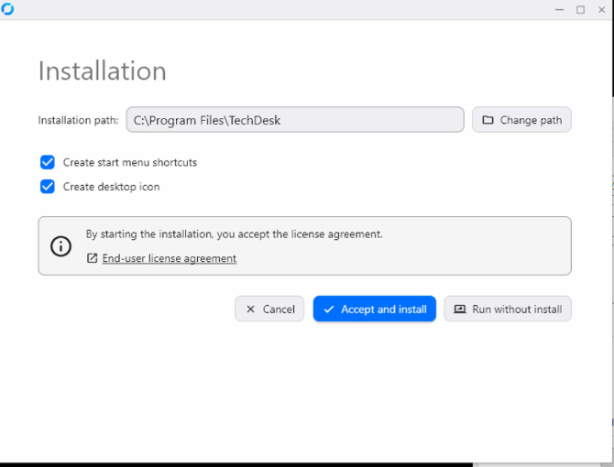Minimize the installer window

560,9
